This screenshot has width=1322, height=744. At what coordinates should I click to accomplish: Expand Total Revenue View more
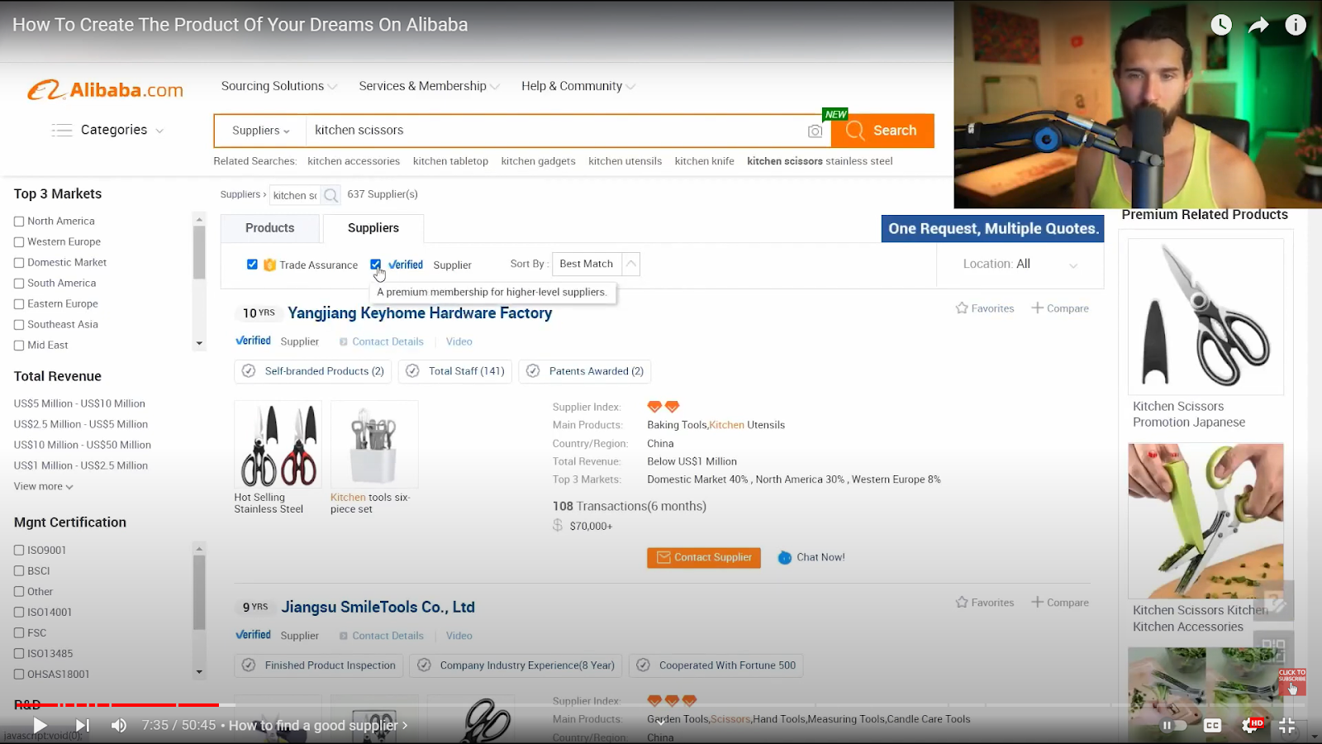pos(43,486)
